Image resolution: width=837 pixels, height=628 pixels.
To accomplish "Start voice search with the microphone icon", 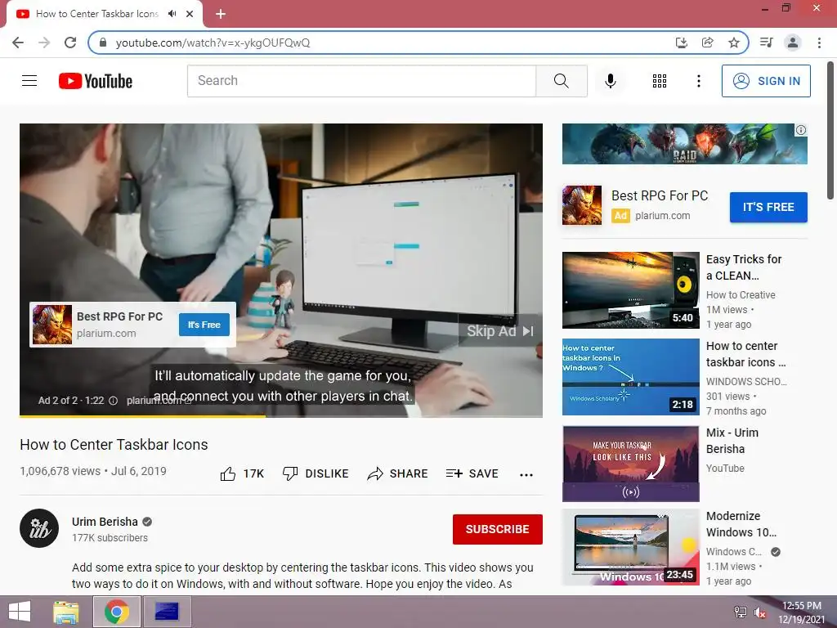I will click(611, 81).
